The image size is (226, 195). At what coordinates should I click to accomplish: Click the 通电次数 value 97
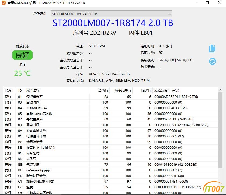161,53
